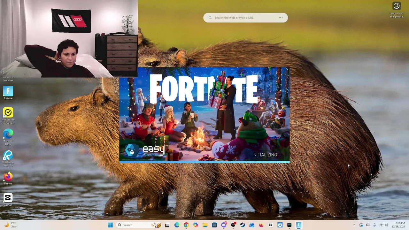
Task: Open Firefox from the taskbar
Action: click(x=261, y=225)
